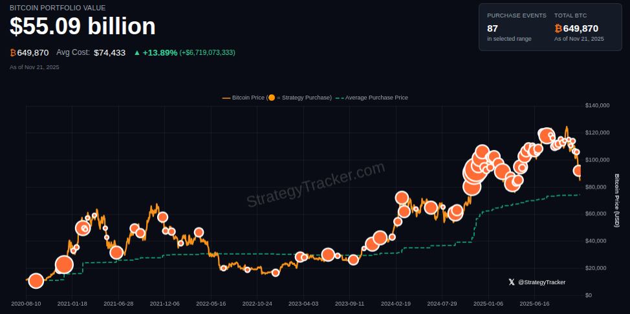Click the 2024-07-29 date label
Viewport: 630px width, 314px height.
442,304
